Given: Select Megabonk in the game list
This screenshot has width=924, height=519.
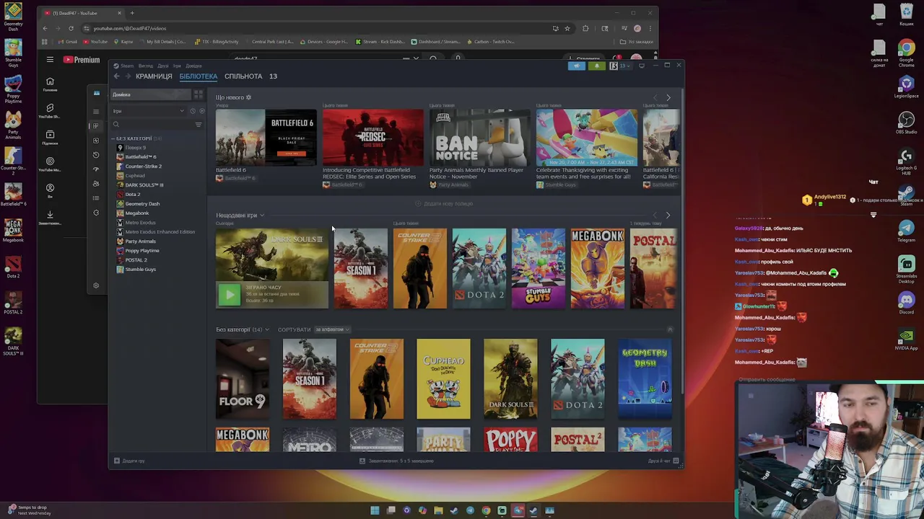Looking at the screenshot, I should (x=137, y=213).
